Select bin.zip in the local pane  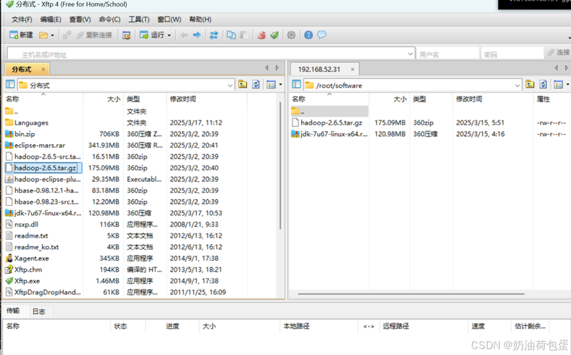(x=24, y=134)
